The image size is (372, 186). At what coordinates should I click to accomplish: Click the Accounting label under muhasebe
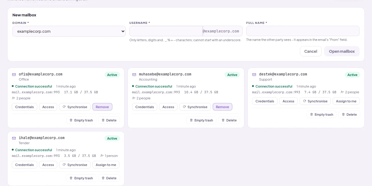click(x=148, y=79)
